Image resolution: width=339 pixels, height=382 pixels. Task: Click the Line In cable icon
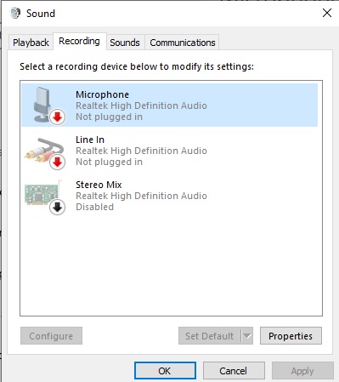45,153
